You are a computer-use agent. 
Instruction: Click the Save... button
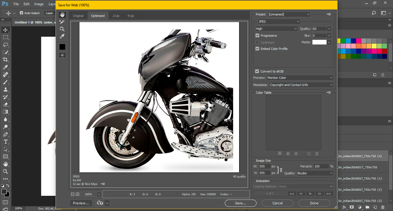click(241, 203)
